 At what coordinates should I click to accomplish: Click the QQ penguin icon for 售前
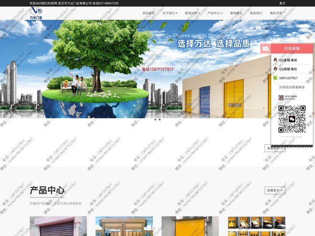click(x=276, y=60)
